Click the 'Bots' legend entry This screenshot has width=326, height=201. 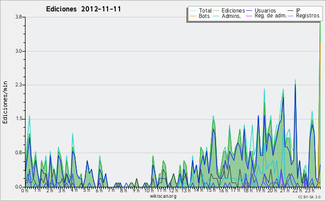(x=204, y=16)
